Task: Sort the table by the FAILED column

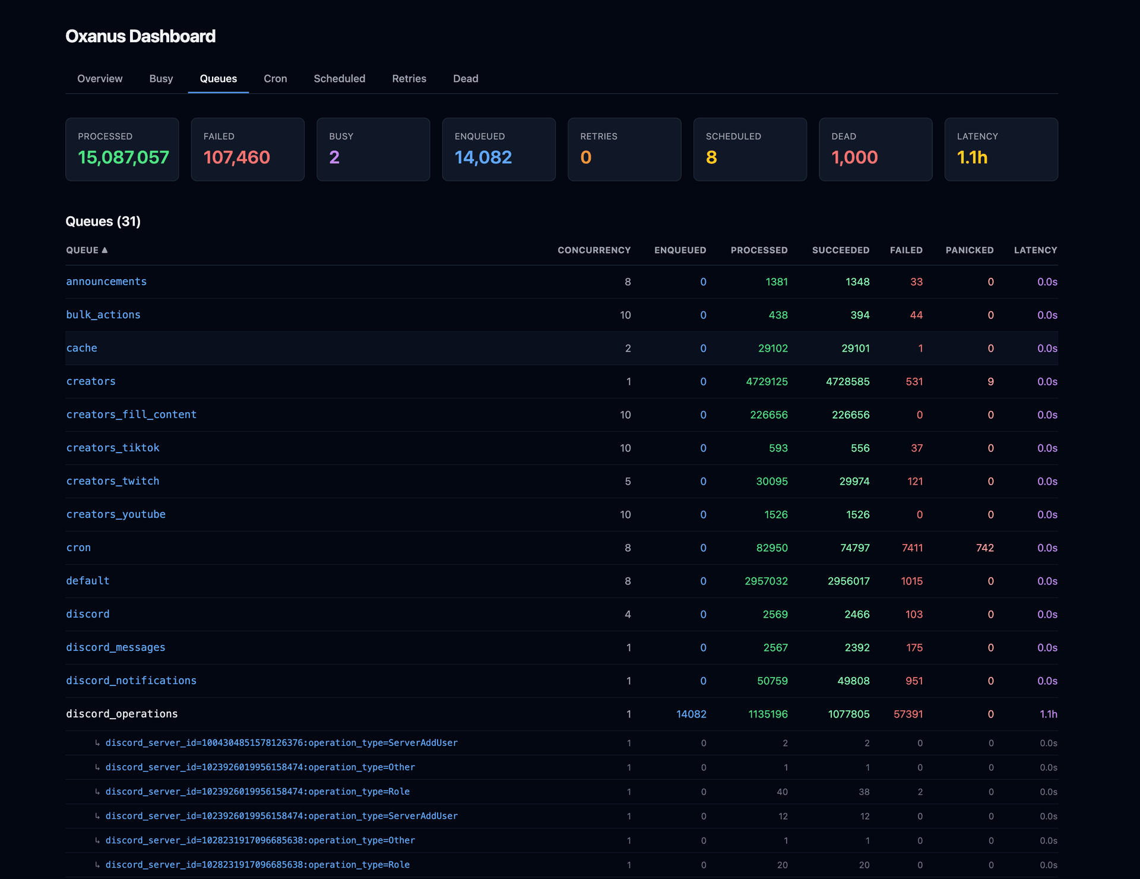Action: [906, 250]
